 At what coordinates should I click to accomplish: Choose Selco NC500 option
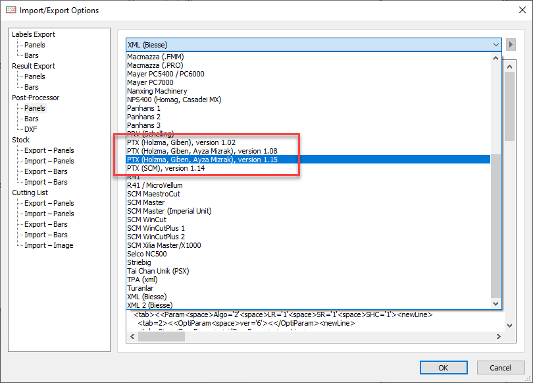[x=309, y=254]
